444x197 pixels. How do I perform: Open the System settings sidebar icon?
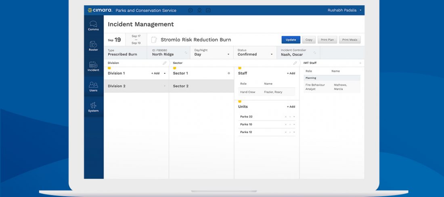tap(93, 107)
